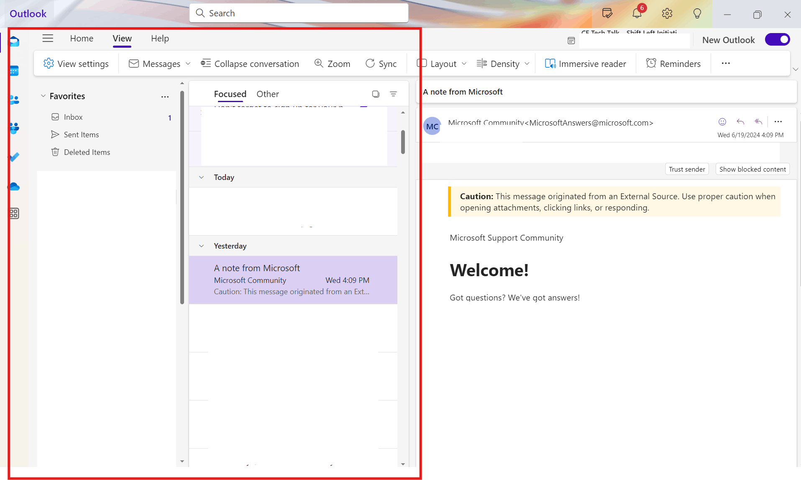Click the Zoom button
The height and width of the screenshot is (480, 801).
point(332,64)
